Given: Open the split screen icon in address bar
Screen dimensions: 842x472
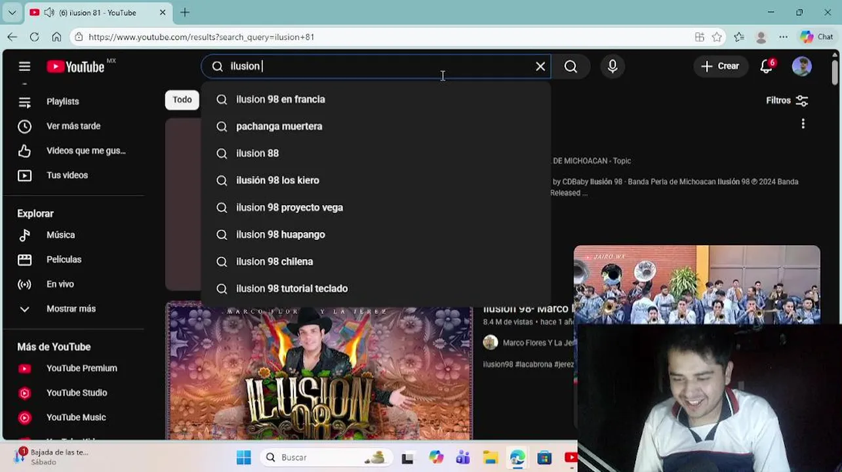Looking at the screenshot, I should 700,37.
